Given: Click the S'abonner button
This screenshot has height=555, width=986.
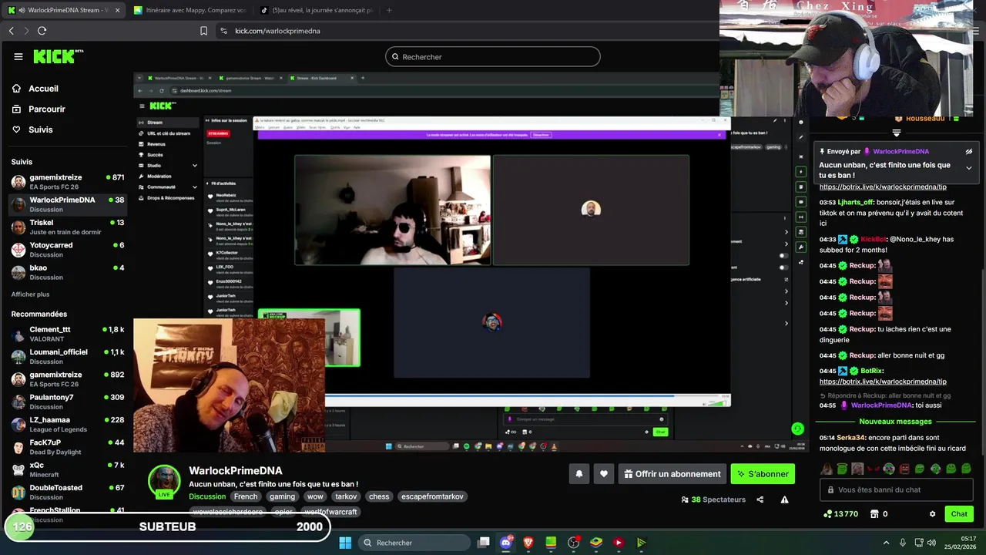Looking at the screenshot, I should tap(763, 474).
